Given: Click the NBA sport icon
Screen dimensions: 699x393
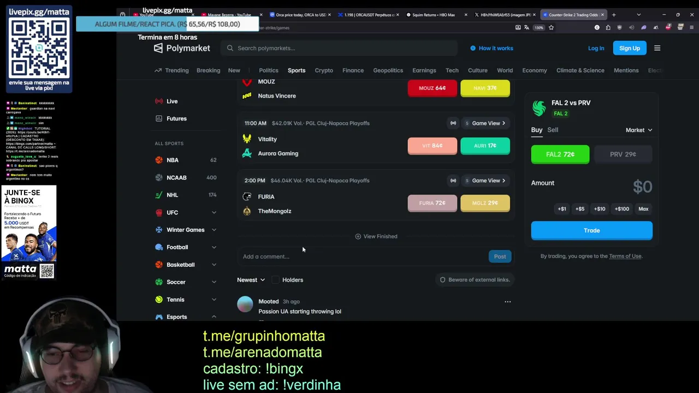Looking at the screenshot, I should [x=159, y=160].
